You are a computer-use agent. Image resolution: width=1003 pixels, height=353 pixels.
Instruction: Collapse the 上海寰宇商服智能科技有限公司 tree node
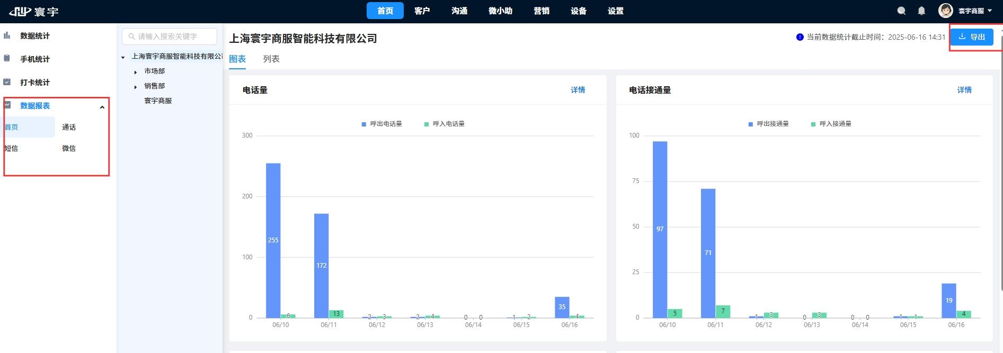coord(123,57)
